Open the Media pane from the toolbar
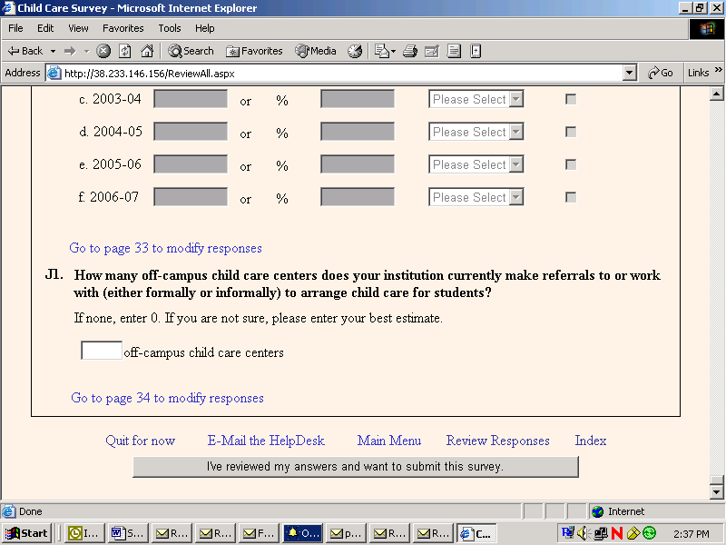 [x=315, y=51]
